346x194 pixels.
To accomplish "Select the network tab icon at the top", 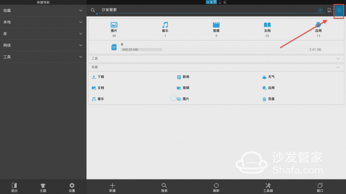I will pyautogui.click(x=225, y=2).
